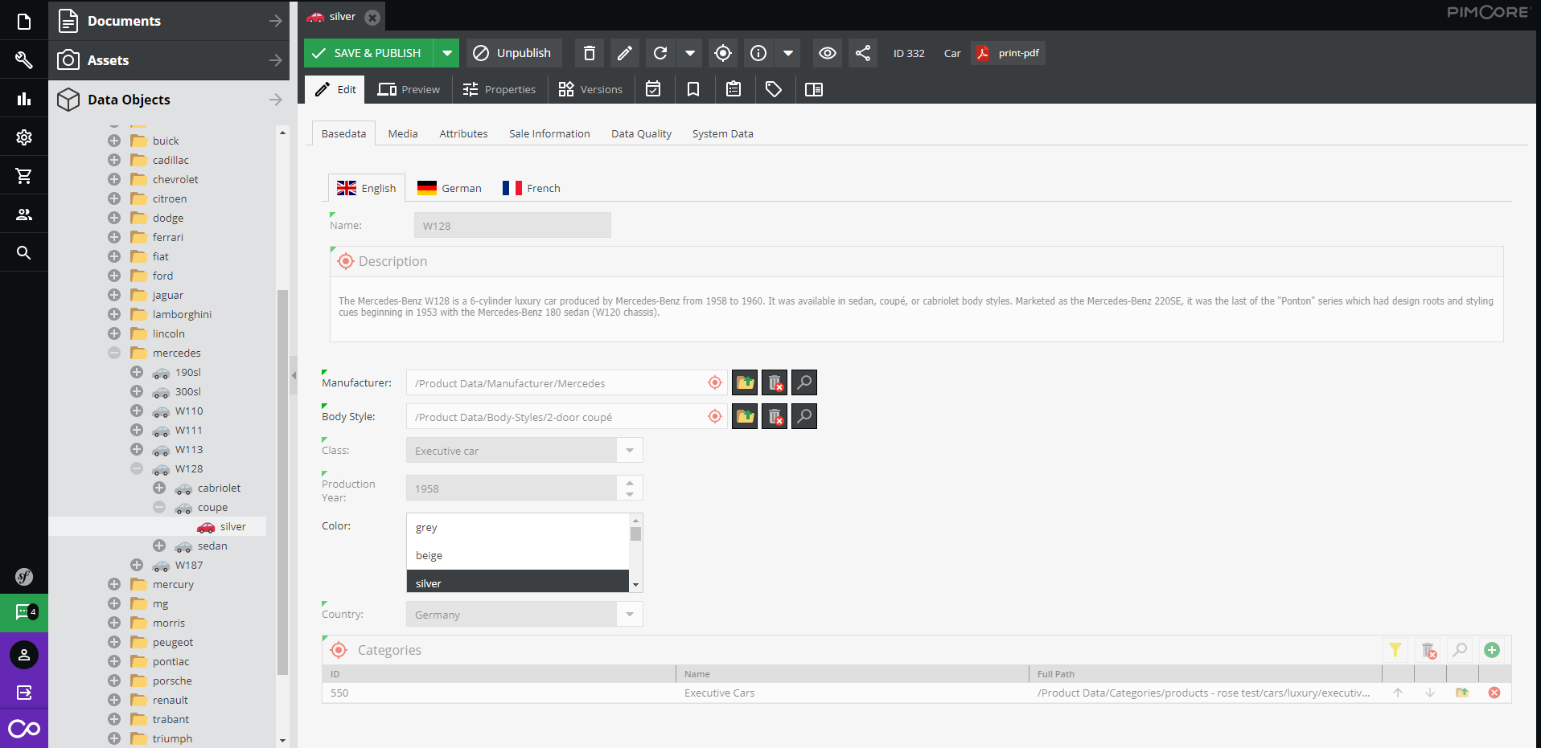
Task: Click the Unpublish button
Action: pos(513,53)
